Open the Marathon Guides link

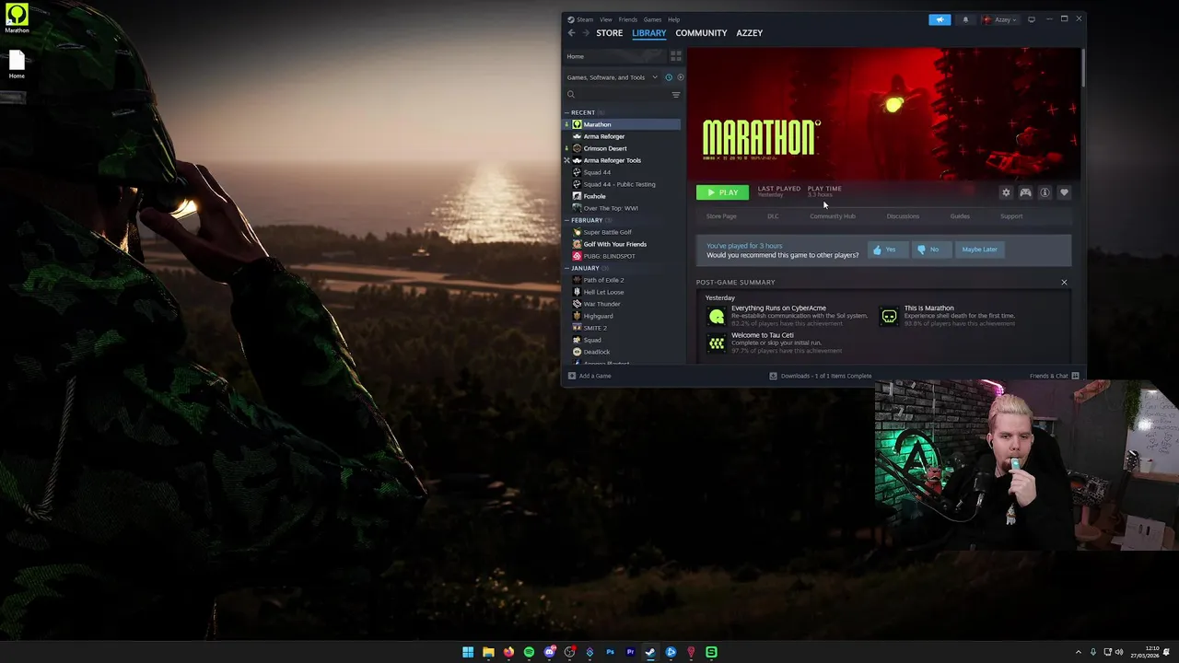pos(960,216)
